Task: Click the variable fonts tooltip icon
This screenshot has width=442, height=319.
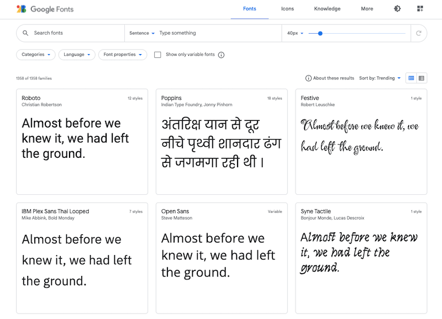Action: (x=221, y=55)
